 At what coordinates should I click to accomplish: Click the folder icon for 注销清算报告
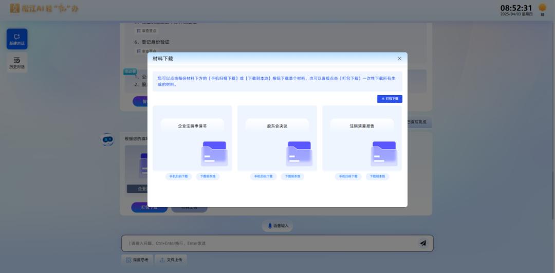tap(384, 153)
